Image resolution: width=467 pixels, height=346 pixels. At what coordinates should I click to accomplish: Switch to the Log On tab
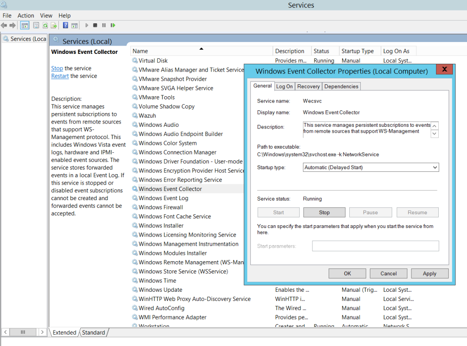pyautogui.click(x=284, y=86)
